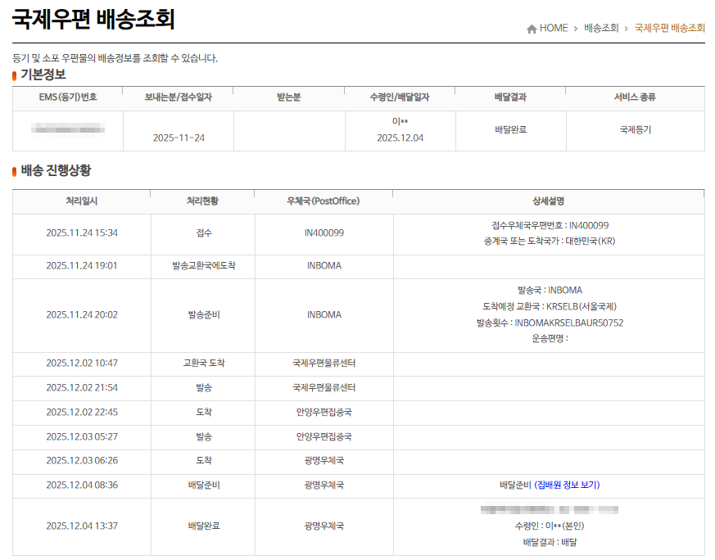Click the 우체국(PostOffice) column header

pyautogui.click(x=324, y=201)
